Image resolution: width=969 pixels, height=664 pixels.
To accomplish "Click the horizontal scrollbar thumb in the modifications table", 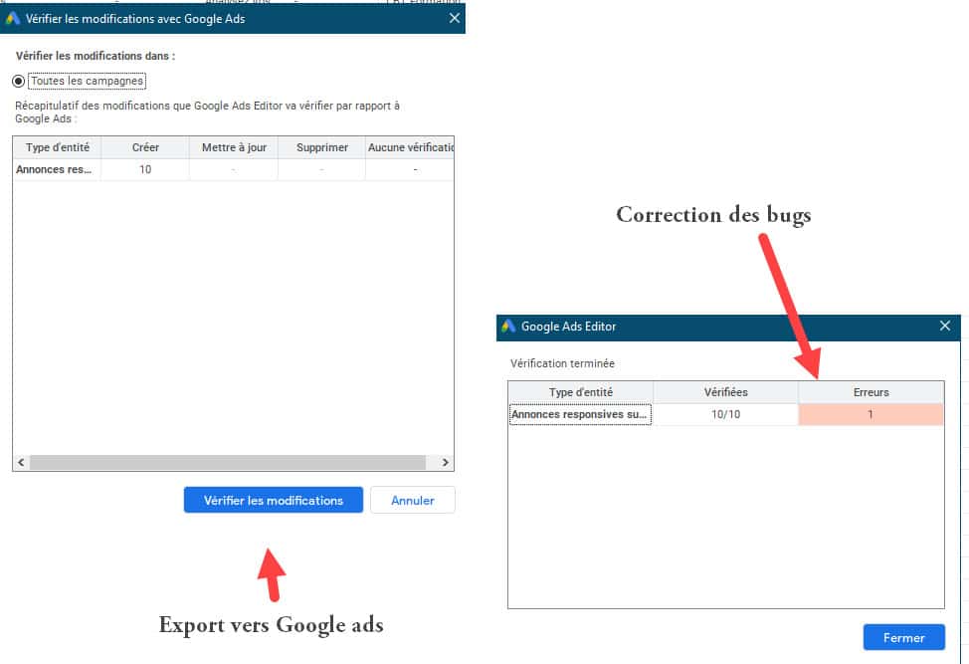I will (x=228, y=463).
